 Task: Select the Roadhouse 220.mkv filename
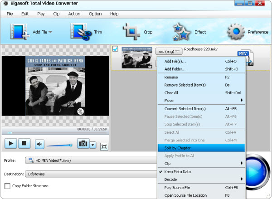pos(201,49)
